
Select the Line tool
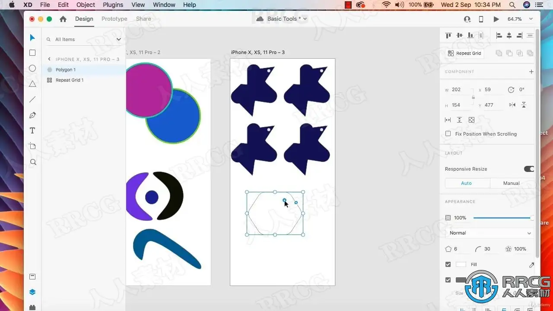(32, 99)
